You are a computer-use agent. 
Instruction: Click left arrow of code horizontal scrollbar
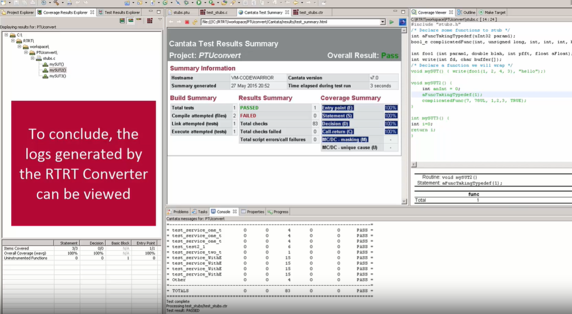pos(414,165)
